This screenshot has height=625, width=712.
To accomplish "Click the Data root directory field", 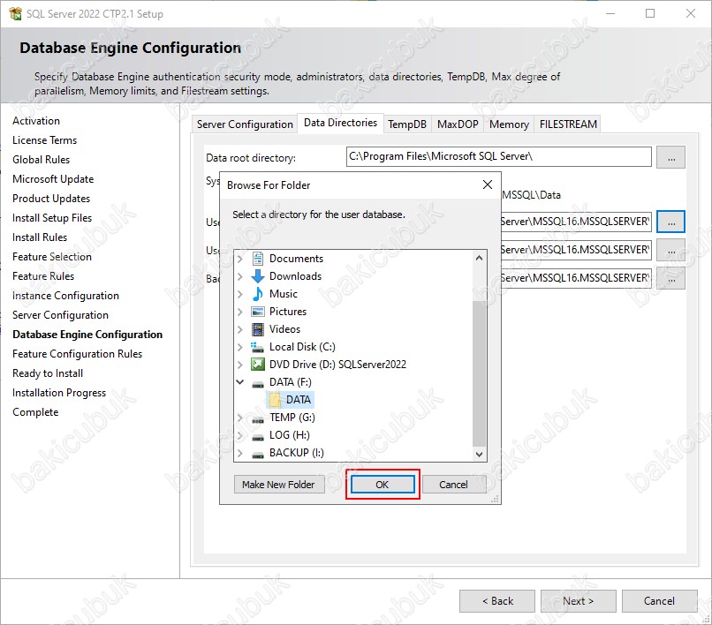I will (x=498, y=156).
